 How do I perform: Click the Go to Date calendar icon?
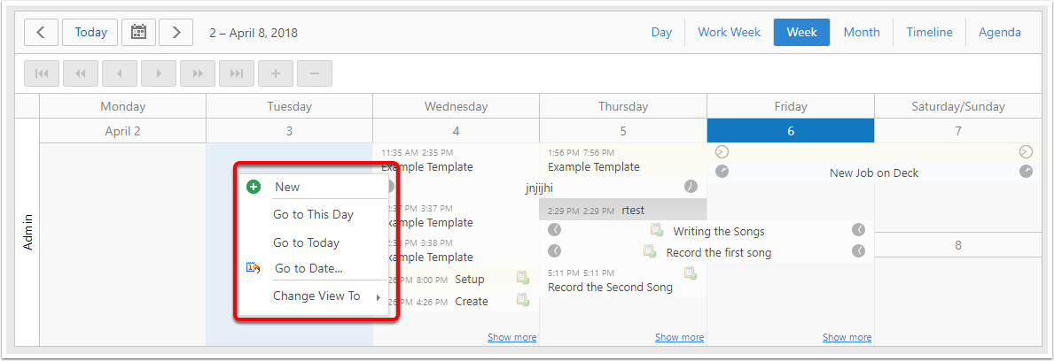(x=254, y=268)
